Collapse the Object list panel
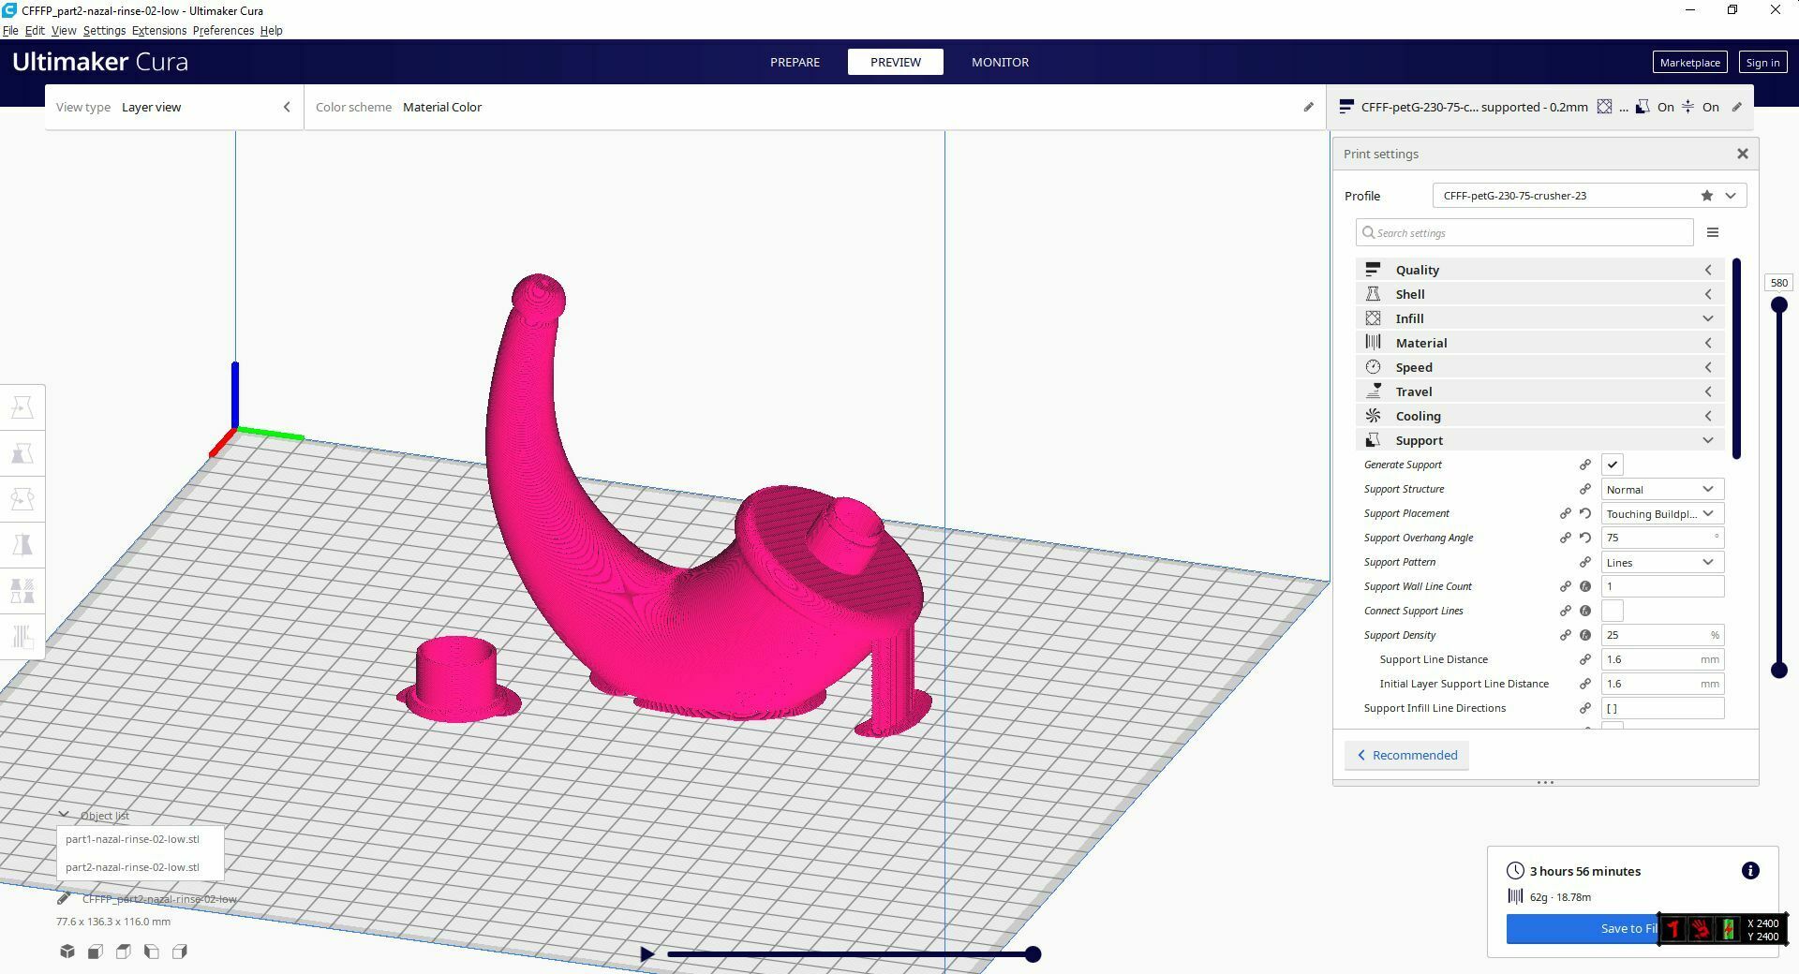The height and width of the screenshot is (974, 1799). pyautogui.click(x=64, y=816)
